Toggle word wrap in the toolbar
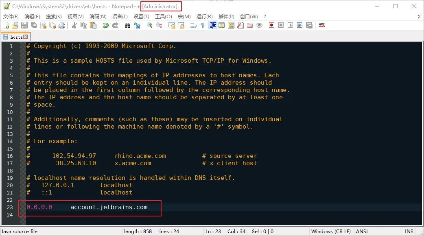This screenshot has width=424, height=236. [x=193, y=25]
